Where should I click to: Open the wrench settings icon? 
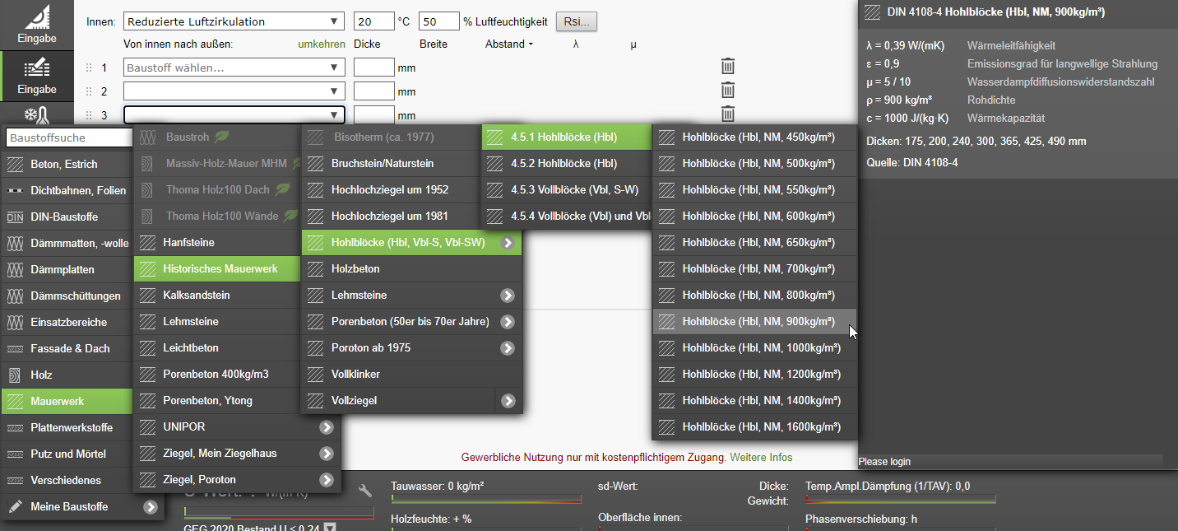366,491
